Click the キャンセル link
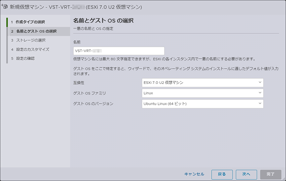This screenshot has width=286, height=181. [x=194, y=174]
